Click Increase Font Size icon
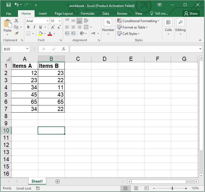 click(53, 27)
